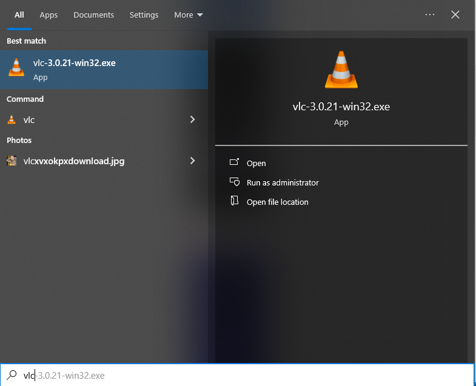This screenshot has height=386, width=476.
Task: Click the vlc-3.0.21-win32.exe title in preview pane
Action: 341,107
